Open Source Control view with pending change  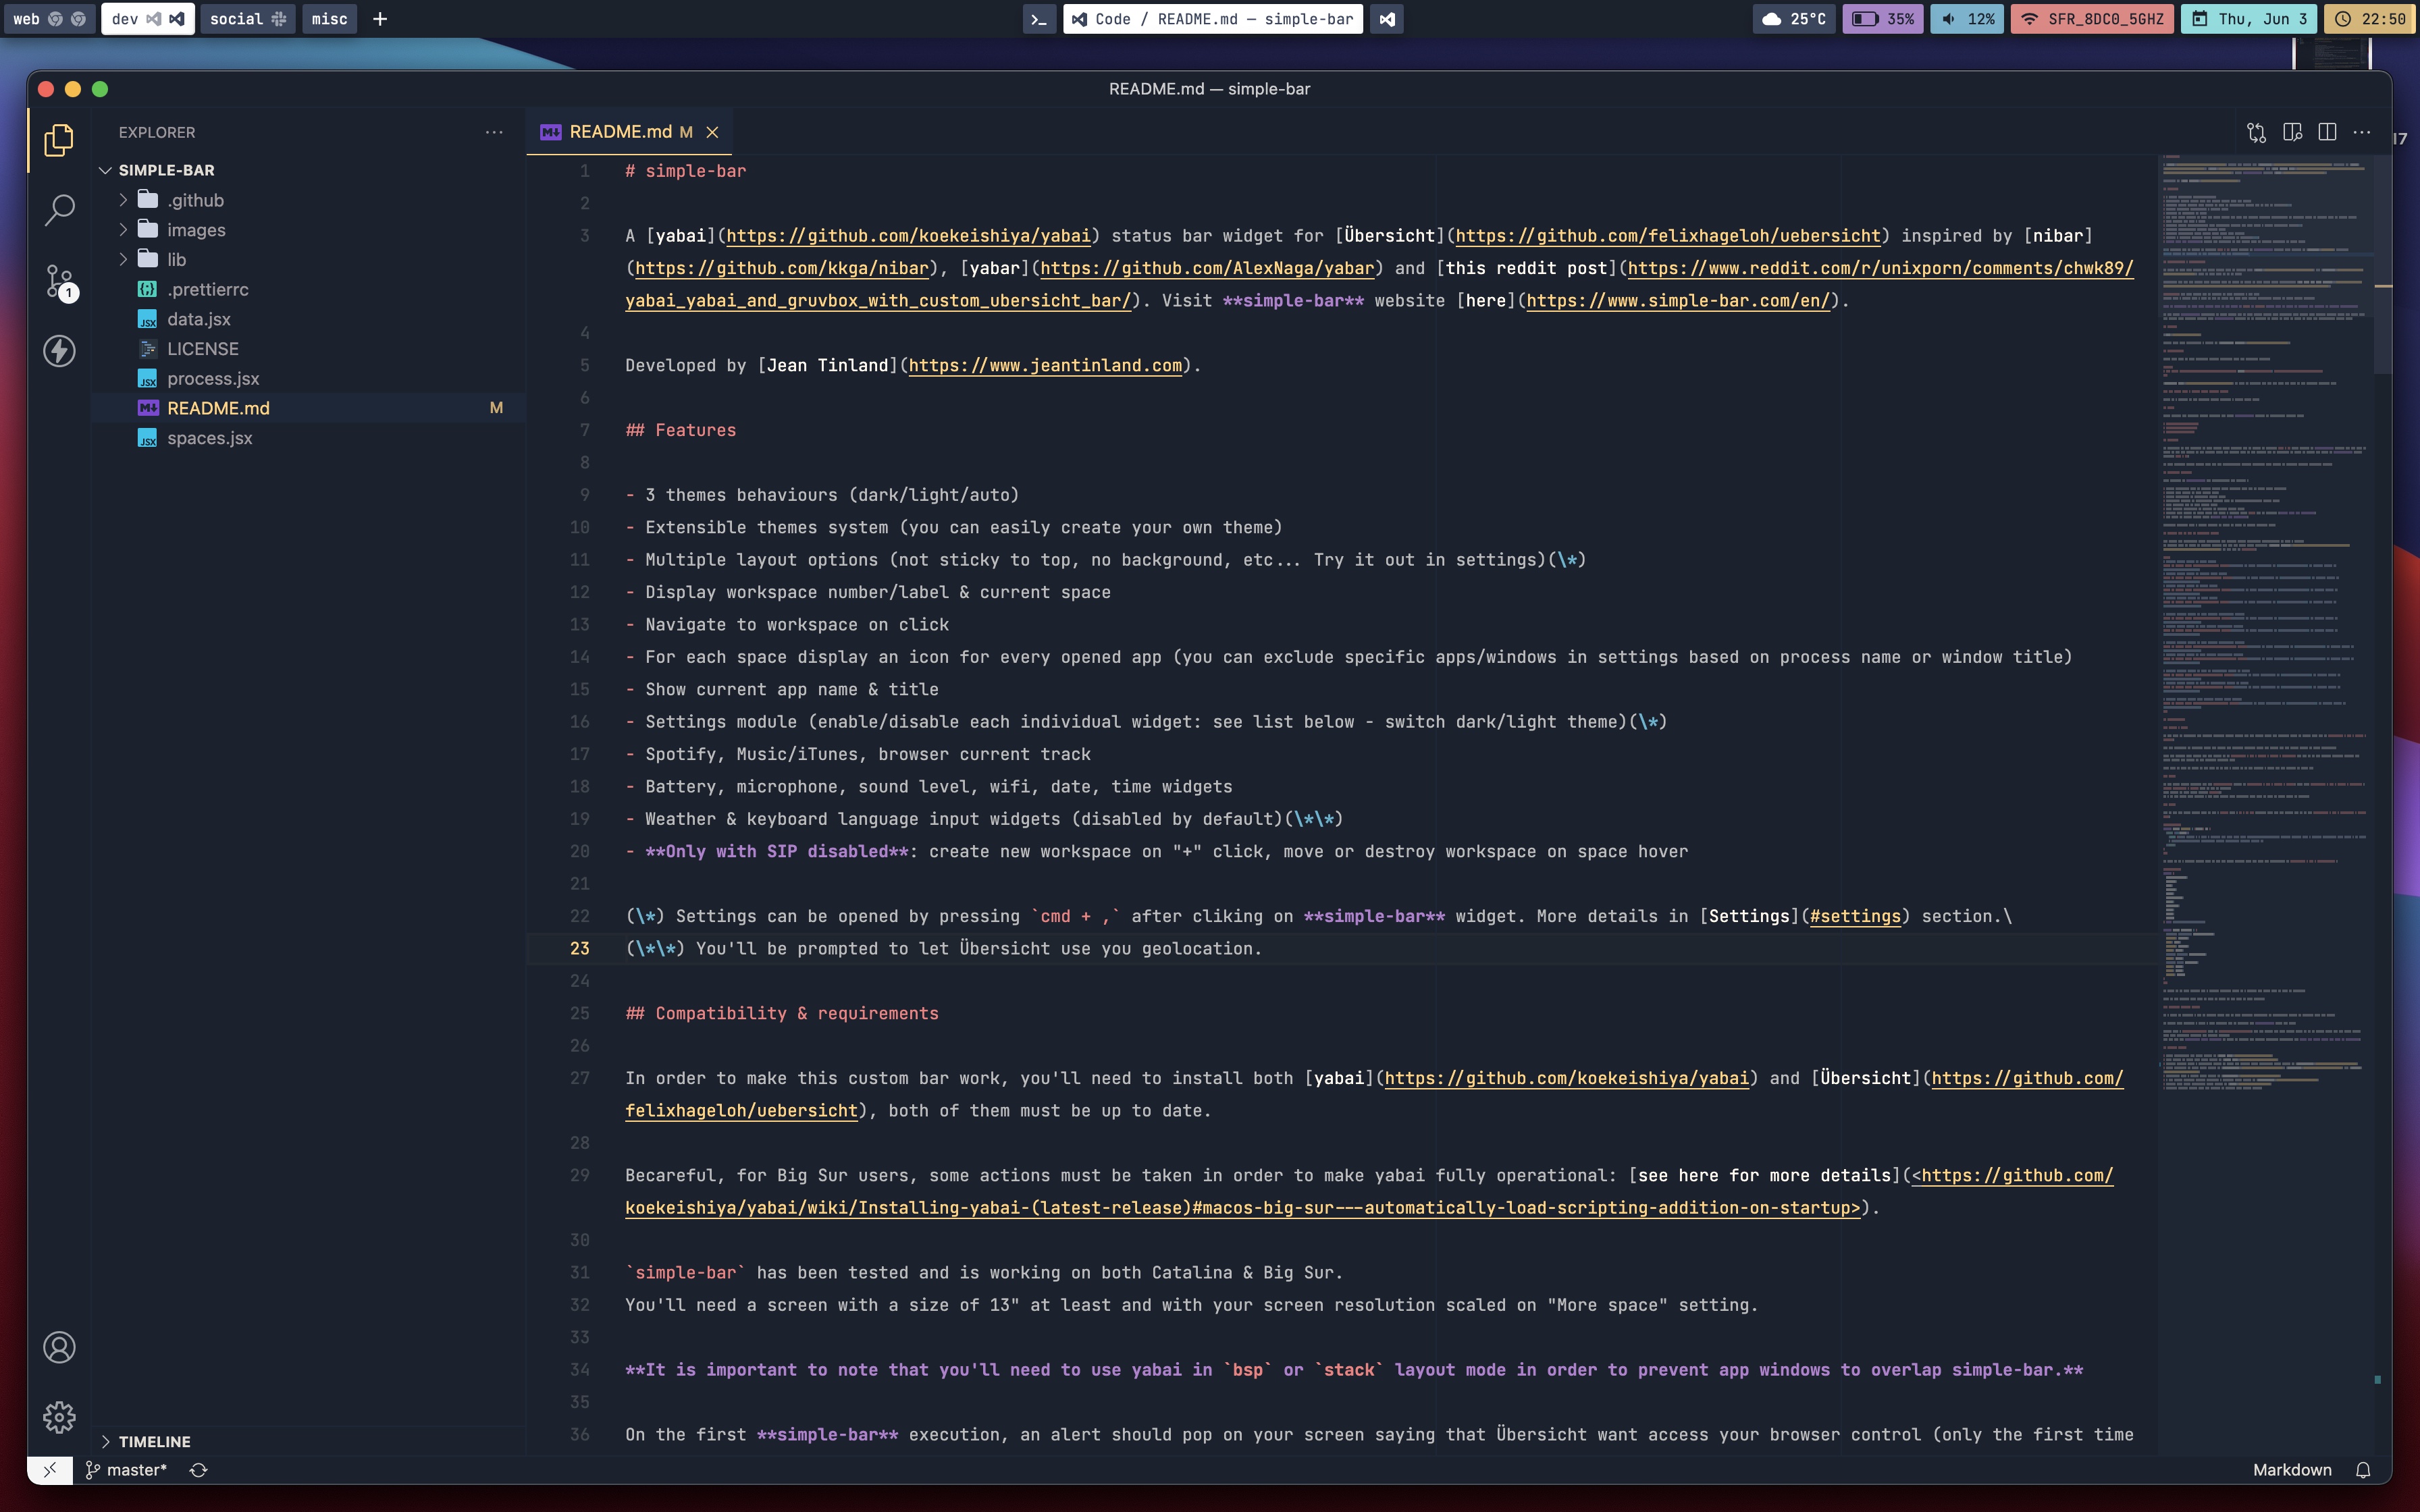[x=59, y=282]
